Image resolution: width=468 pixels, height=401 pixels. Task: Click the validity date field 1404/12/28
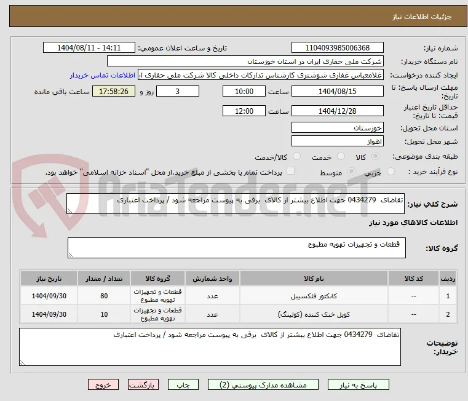tap(337, 111)
